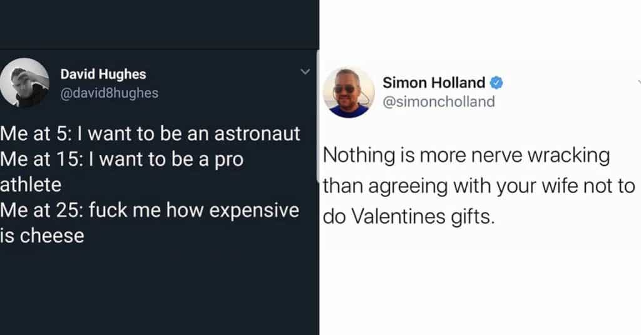The height and width of the screenshot is (335, 641).
Task: Expand David Hughes tweet options chevron
Action: tap(305, 72)
